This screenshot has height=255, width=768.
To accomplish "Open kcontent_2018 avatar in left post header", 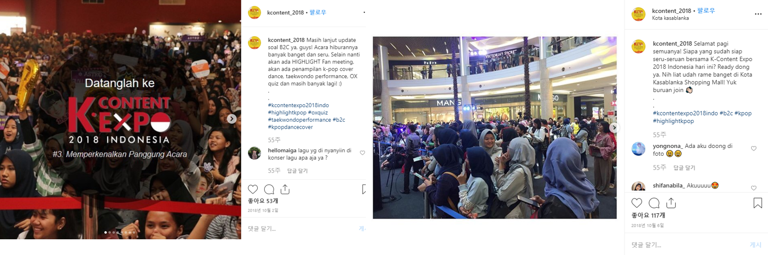I will tap(254, 12).
